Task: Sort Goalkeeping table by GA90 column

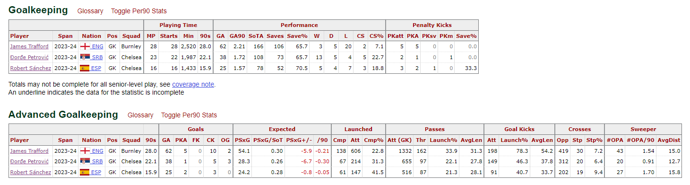Action: tap(237, 36)
